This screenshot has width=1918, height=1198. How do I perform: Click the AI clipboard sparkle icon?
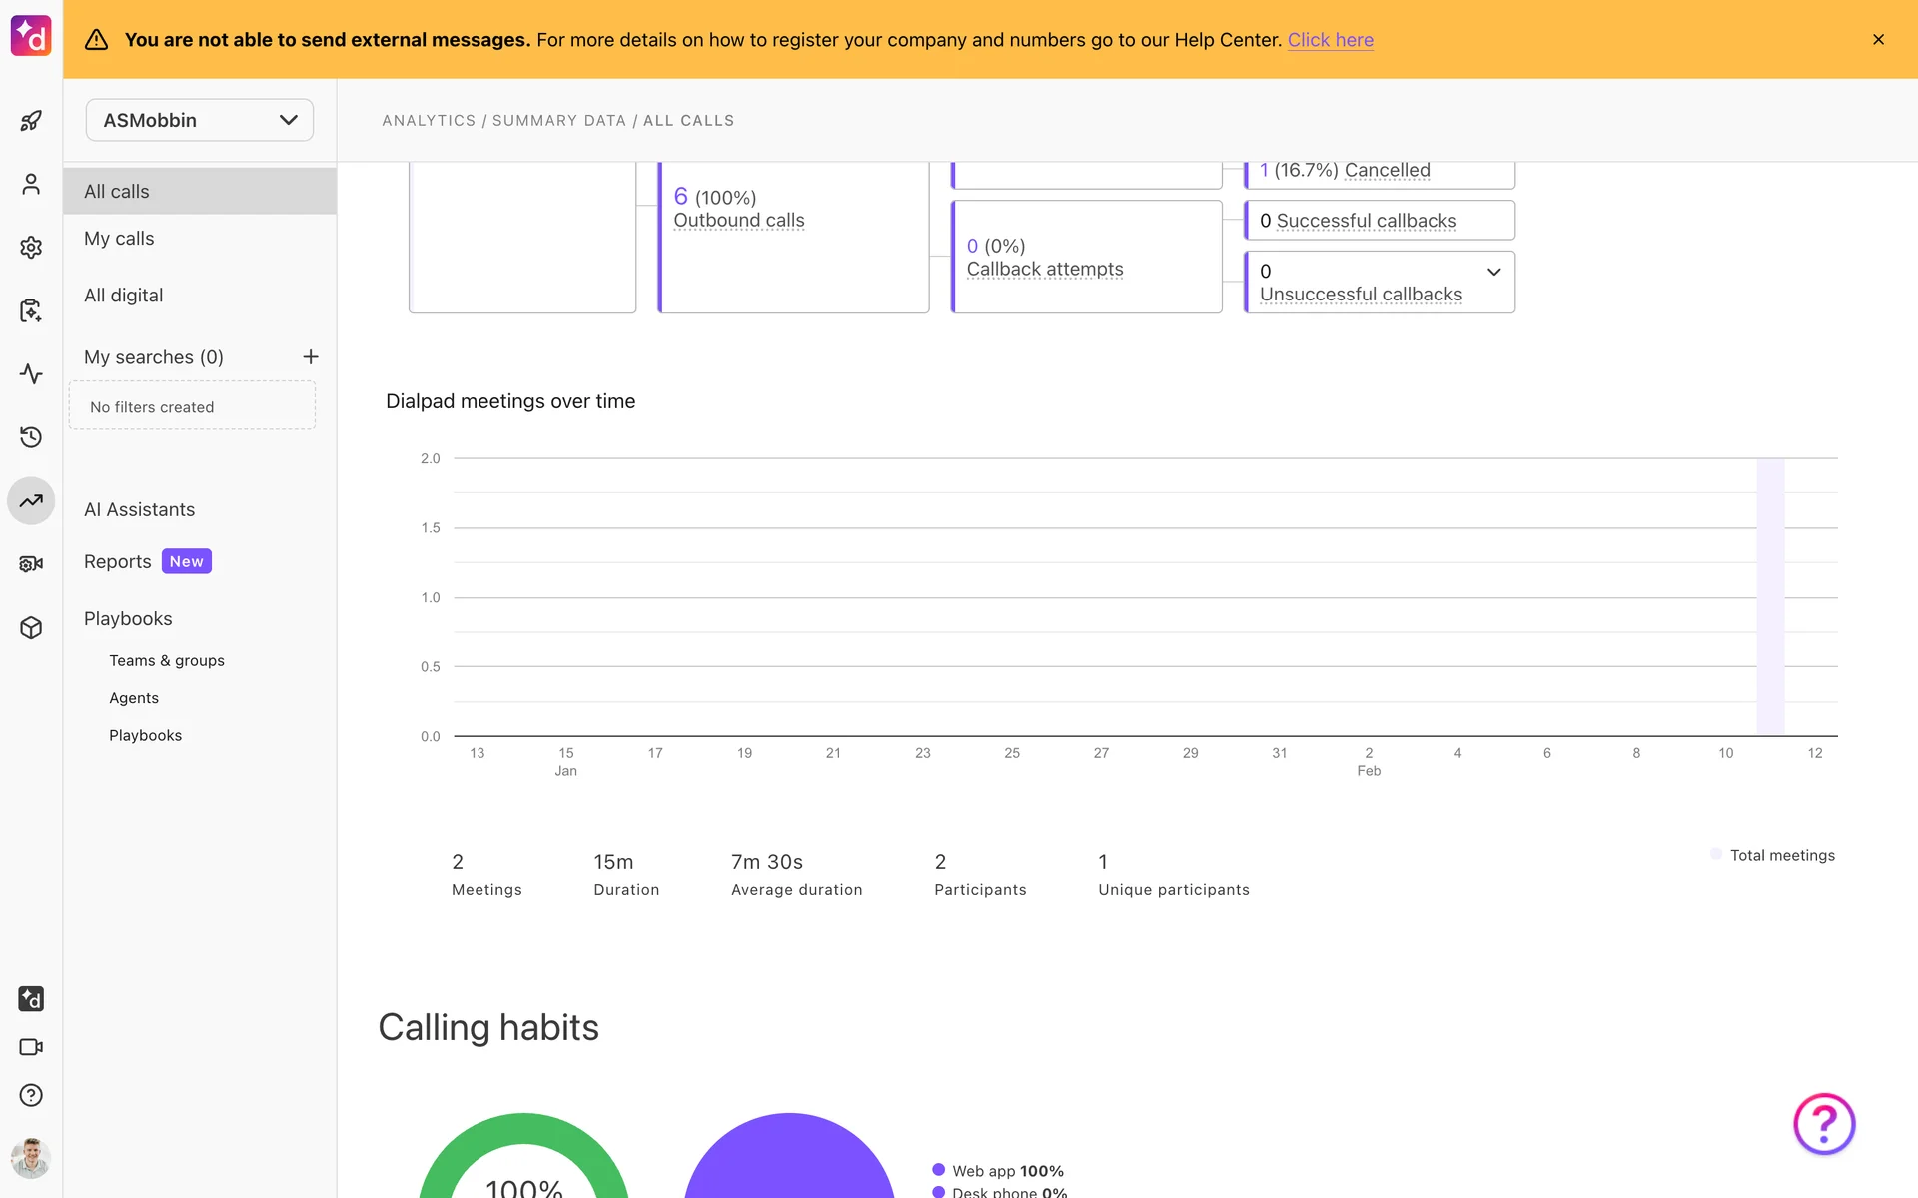click(31, 310)
